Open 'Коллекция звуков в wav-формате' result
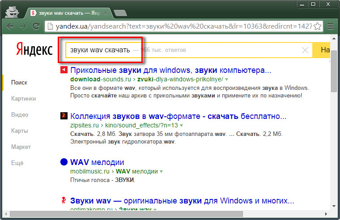Viewport: 340px width, 220px height. pos(178,116)
